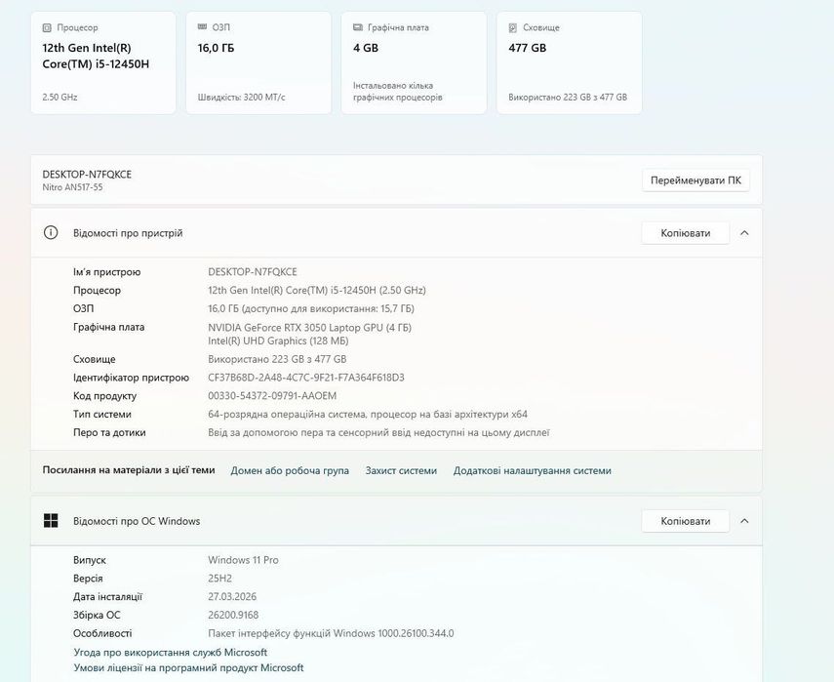Click the Nitro AN517-55 model text
The image size is (834, 682).
tap(72, 187)
